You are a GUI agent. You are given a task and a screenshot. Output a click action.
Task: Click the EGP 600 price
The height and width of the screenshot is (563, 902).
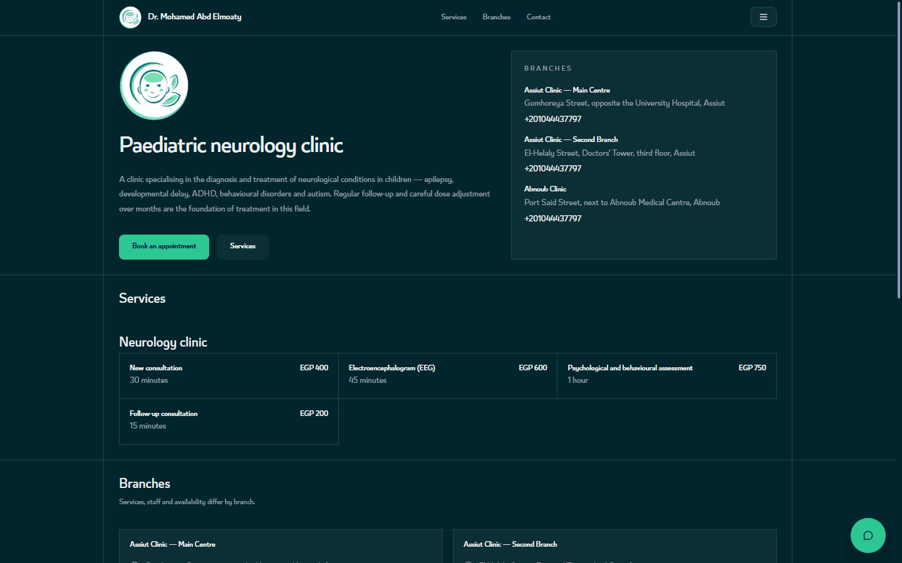[x=533, y=368]
